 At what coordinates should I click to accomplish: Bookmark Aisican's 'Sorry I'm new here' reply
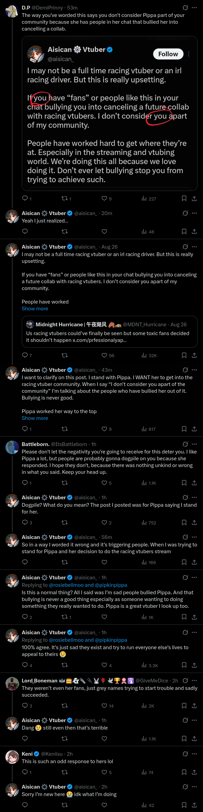point(184,805)
